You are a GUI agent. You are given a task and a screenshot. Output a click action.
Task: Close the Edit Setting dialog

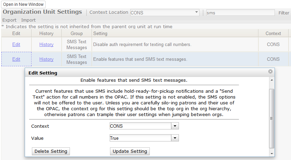(x=270, y=71)
